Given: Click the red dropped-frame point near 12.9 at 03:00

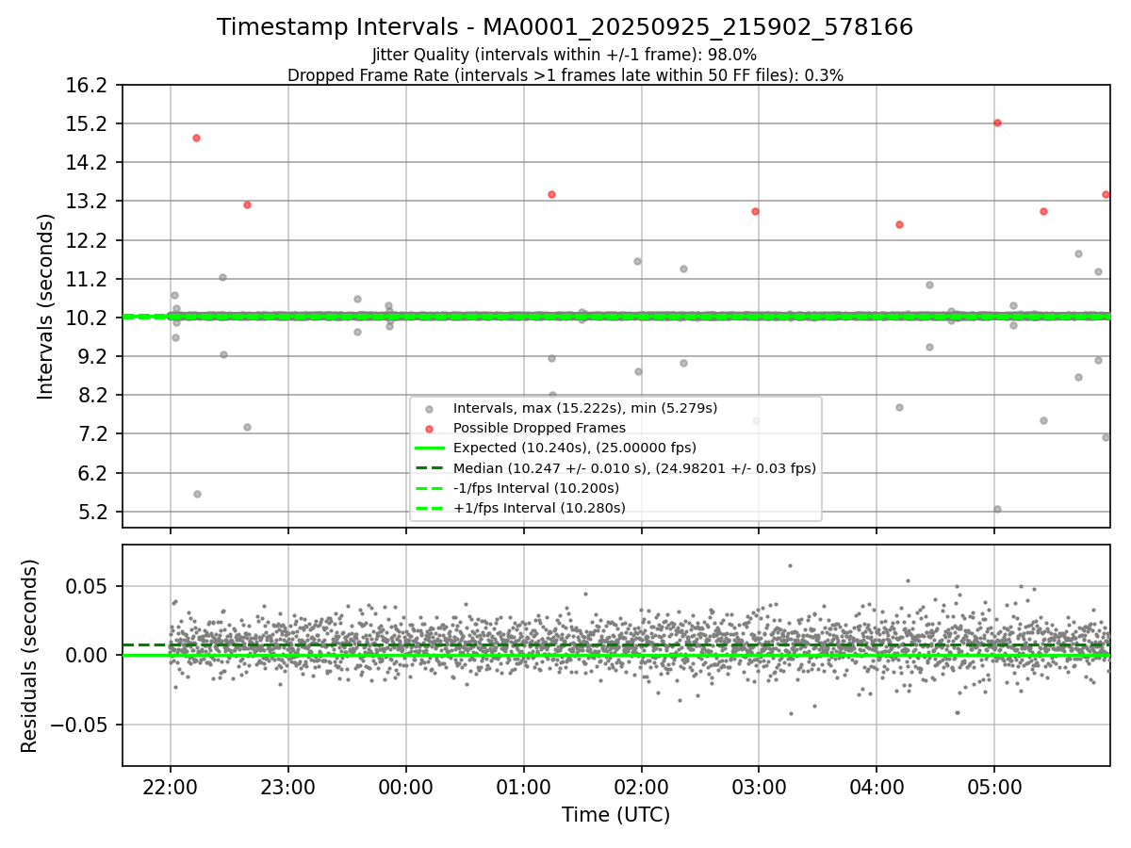Looking at the screenshot, I should (755, 211).
